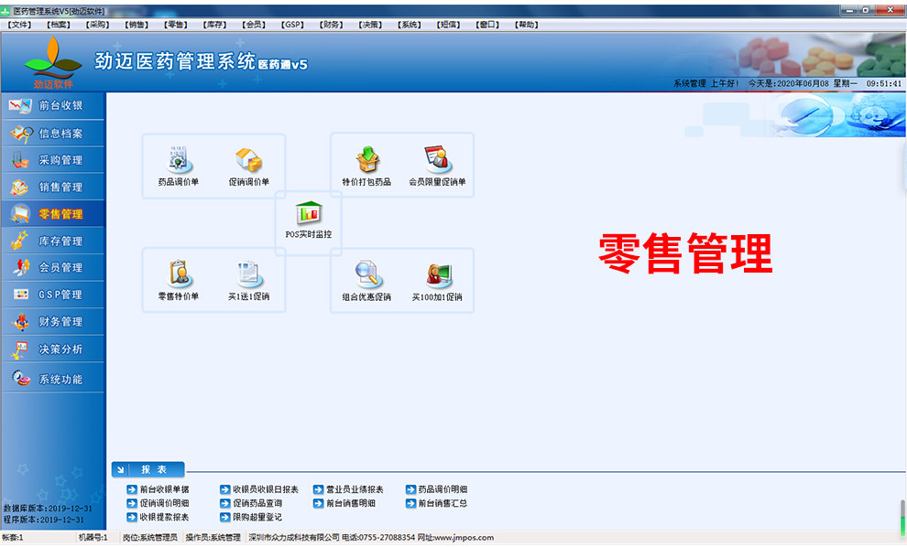Open the 会员 menu
Viewport: 907px width, 547px height.
[x=254, y=25]
